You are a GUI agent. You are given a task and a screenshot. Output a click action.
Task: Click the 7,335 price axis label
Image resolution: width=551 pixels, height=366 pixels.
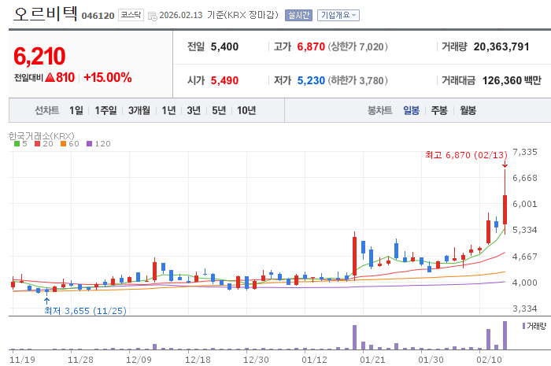pos(525,152)
